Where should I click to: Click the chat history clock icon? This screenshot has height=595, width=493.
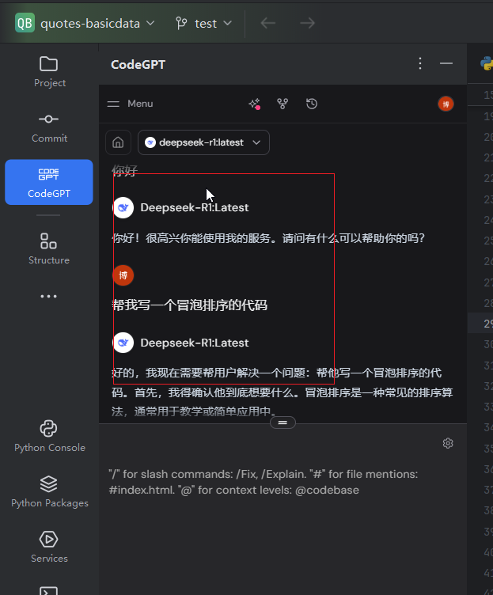pyautogui.click(x=312, y=104)
